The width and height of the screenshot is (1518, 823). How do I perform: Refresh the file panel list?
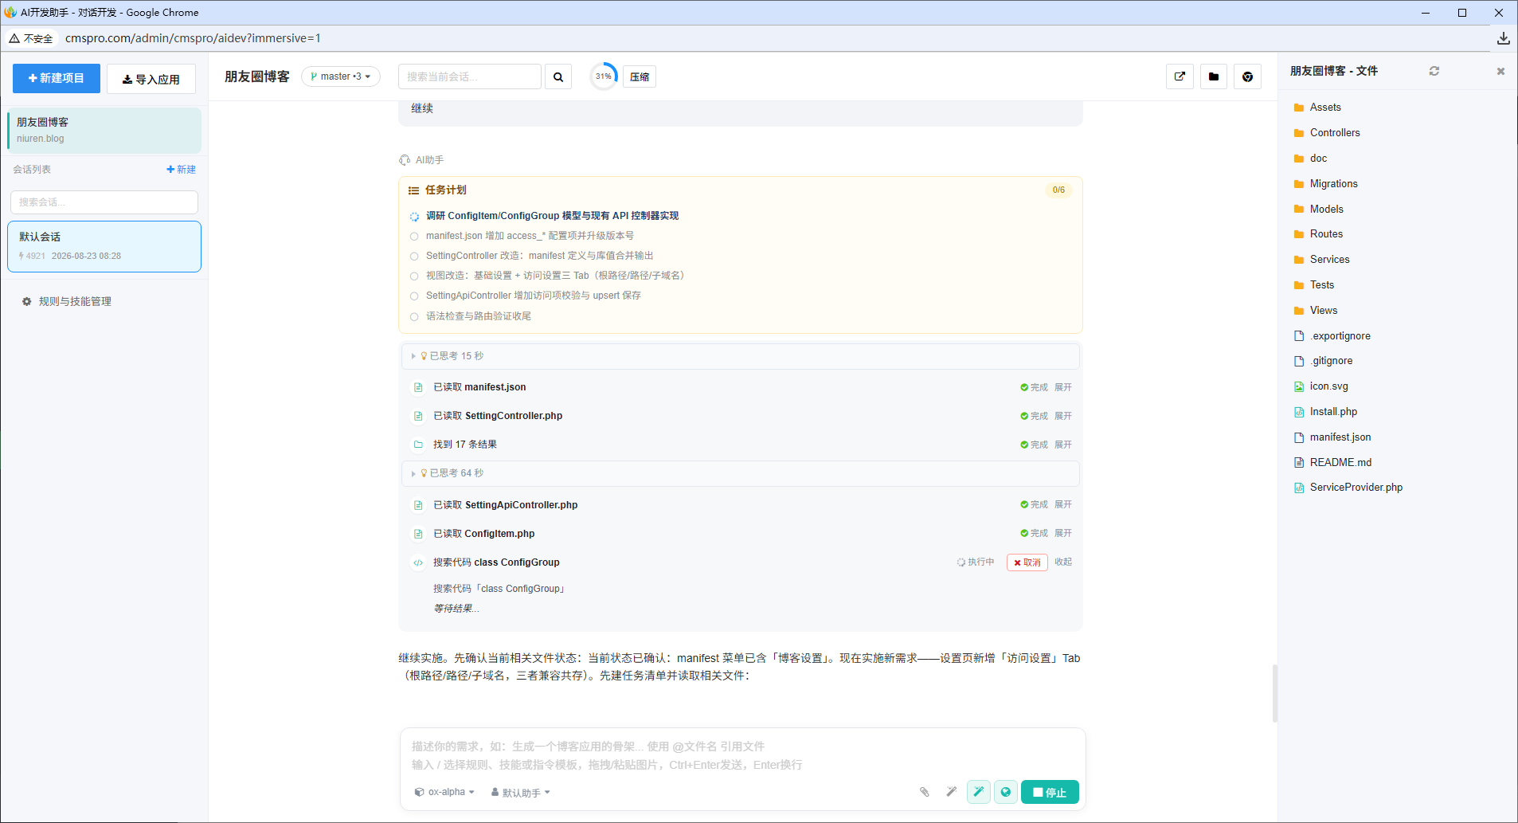coord(1434,71)
